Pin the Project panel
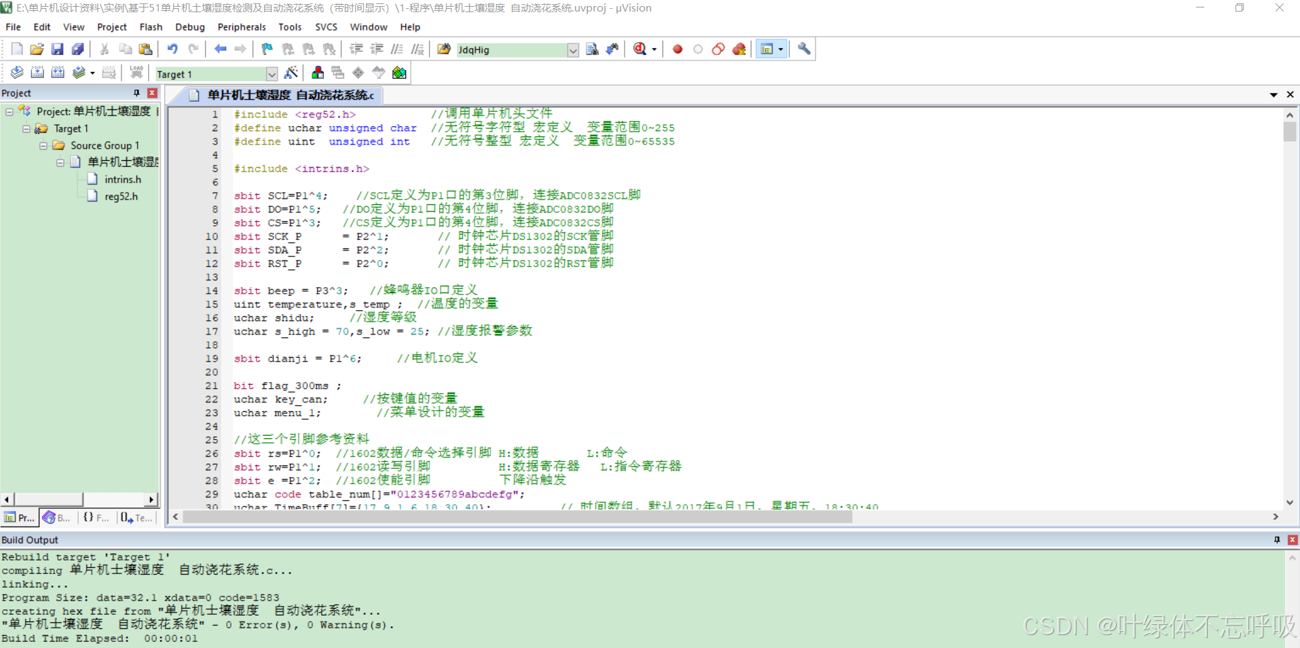Screen dimensions: 1300x648 tap(136, 93)
